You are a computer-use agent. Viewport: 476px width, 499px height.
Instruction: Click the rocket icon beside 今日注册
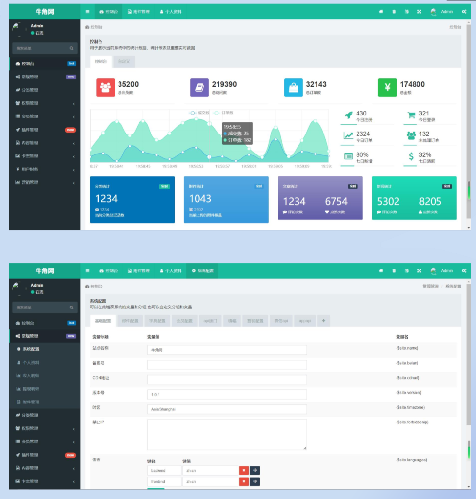click(x=348, y=115)
